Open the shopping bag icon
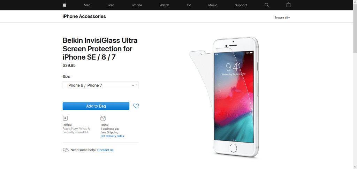The width and height of the screenshot is (357, 169). tap(288, 5)
